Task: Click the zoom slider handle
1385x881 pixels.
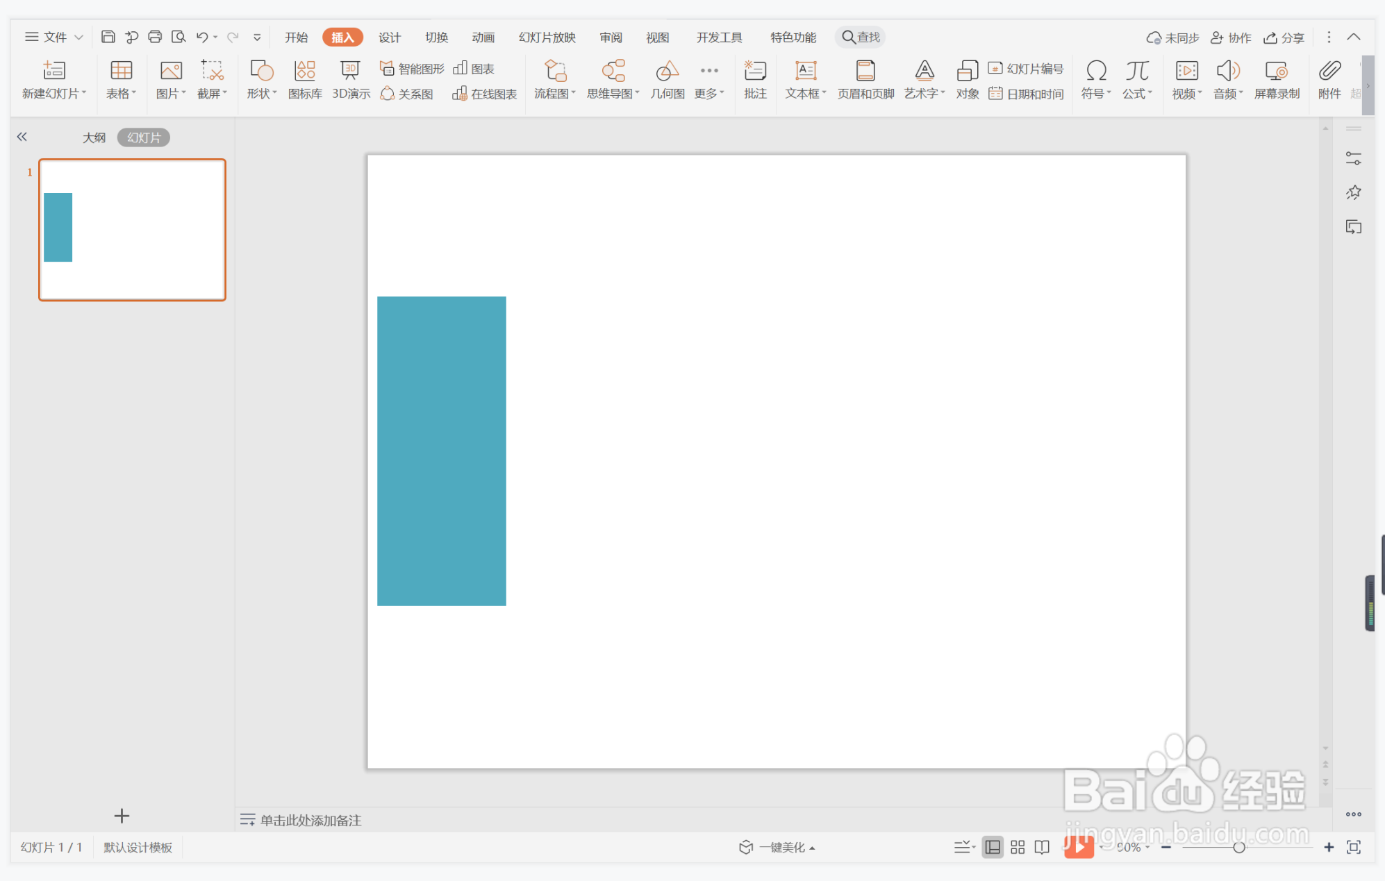Action: coord(1238,847)
